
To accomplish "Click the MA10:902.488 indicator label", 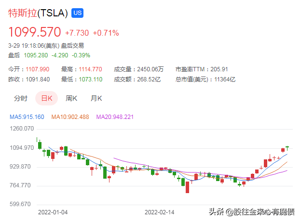I will pyautogui.click(x=70, y=117).
